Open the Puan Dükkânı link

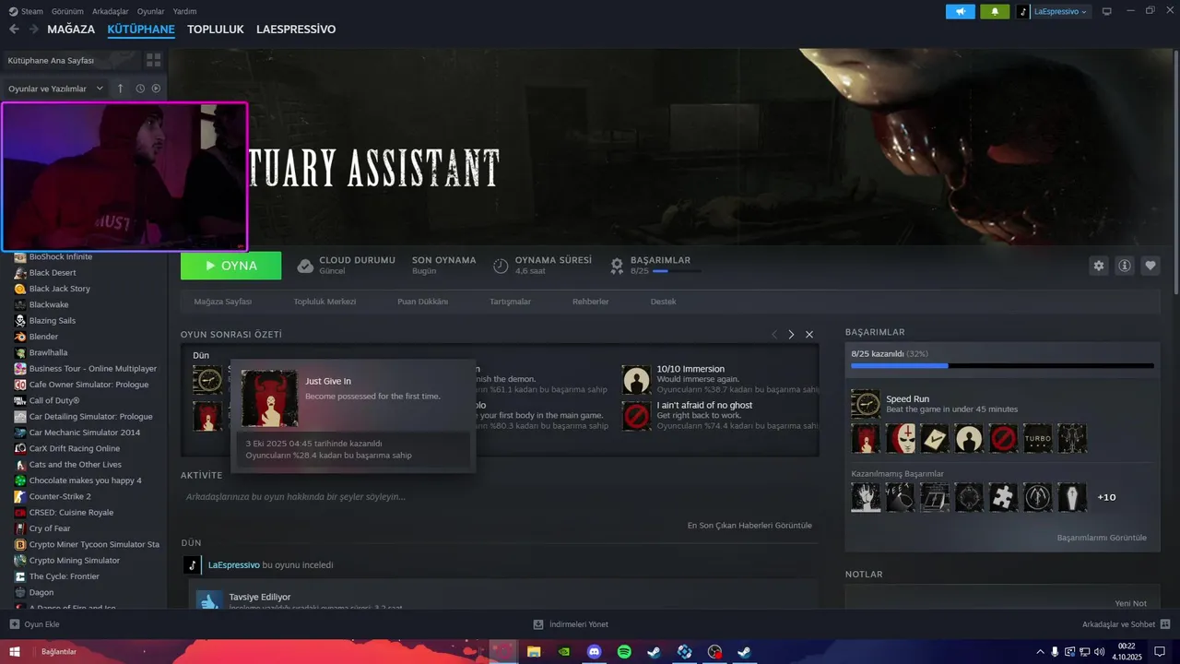[422, 302]
